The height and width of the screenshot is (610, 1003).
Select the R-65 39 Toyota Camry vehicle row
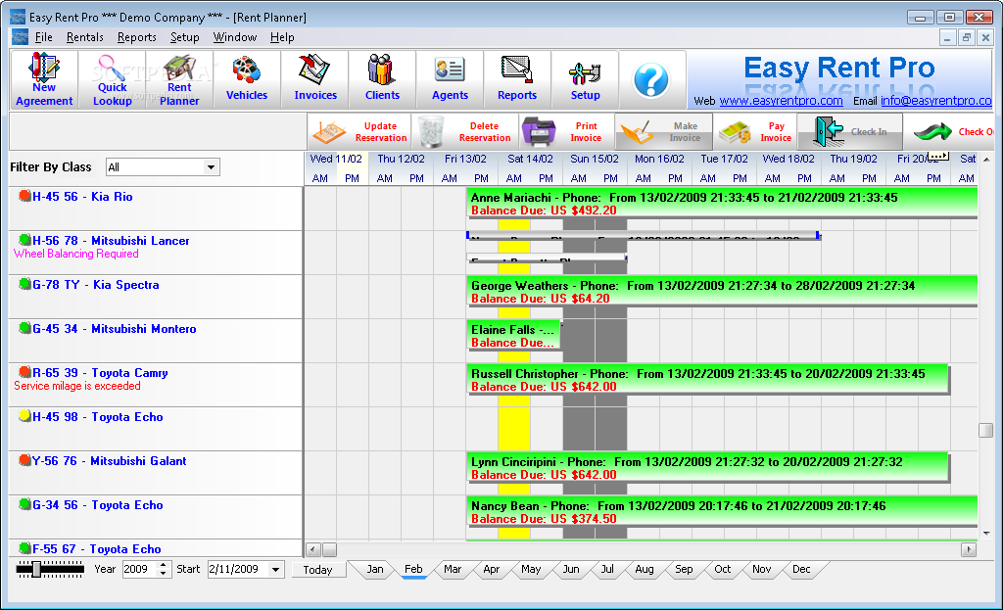pyautogui.click(x=99, y=373)
